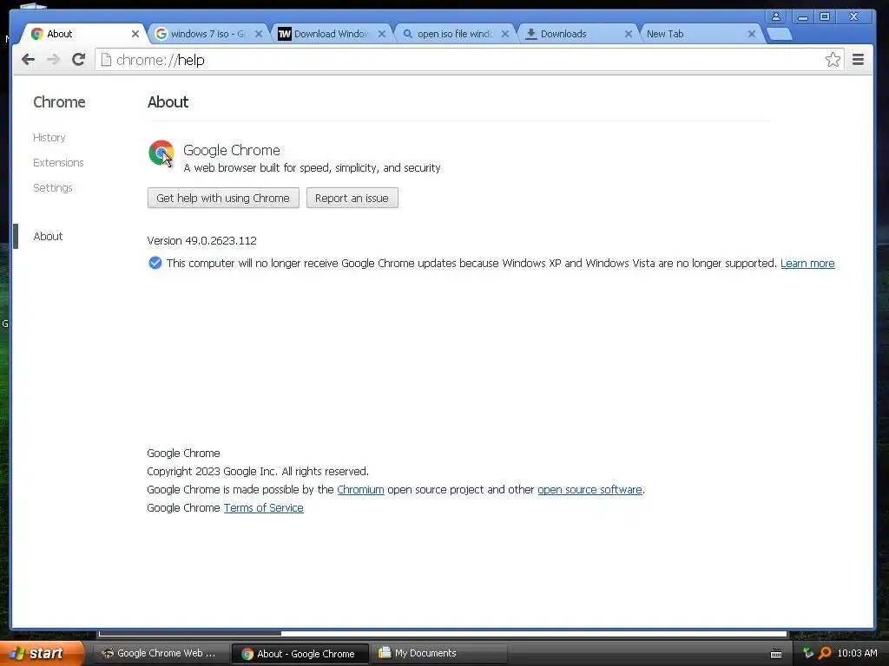Image resolution: width=889 pixels, height=666 pixels.
Task: Switch to the open iso file tab
Action: pyautogui.click(x=454, y=34)
